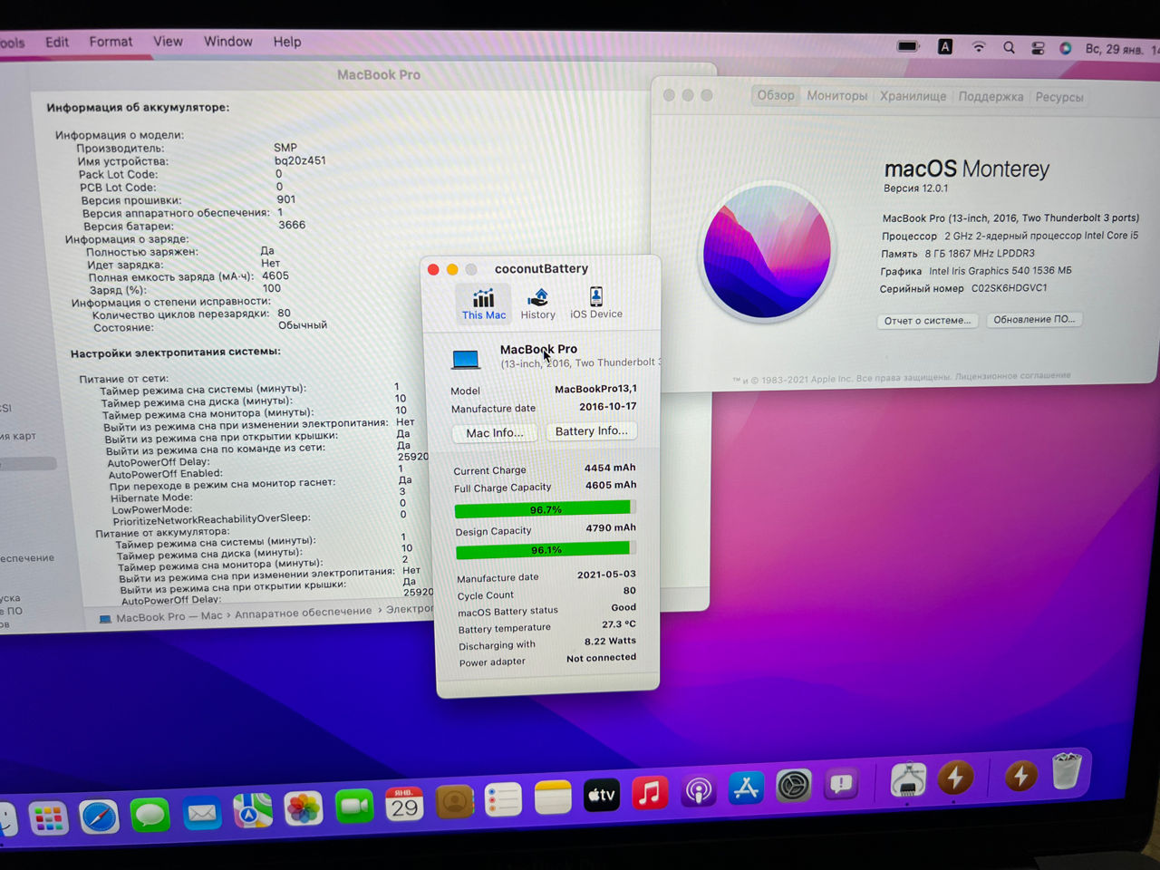This screenshot has width=1160, height=870.
Task: Open the Trash in the Dock
Action: [1067, 771]
